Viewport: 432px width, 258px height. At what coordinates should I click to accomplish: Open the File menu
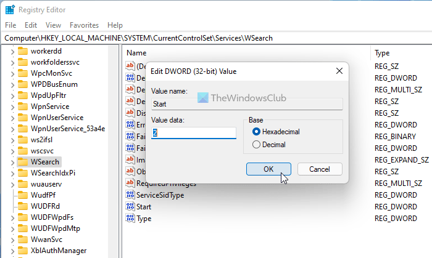click(10, 25)
